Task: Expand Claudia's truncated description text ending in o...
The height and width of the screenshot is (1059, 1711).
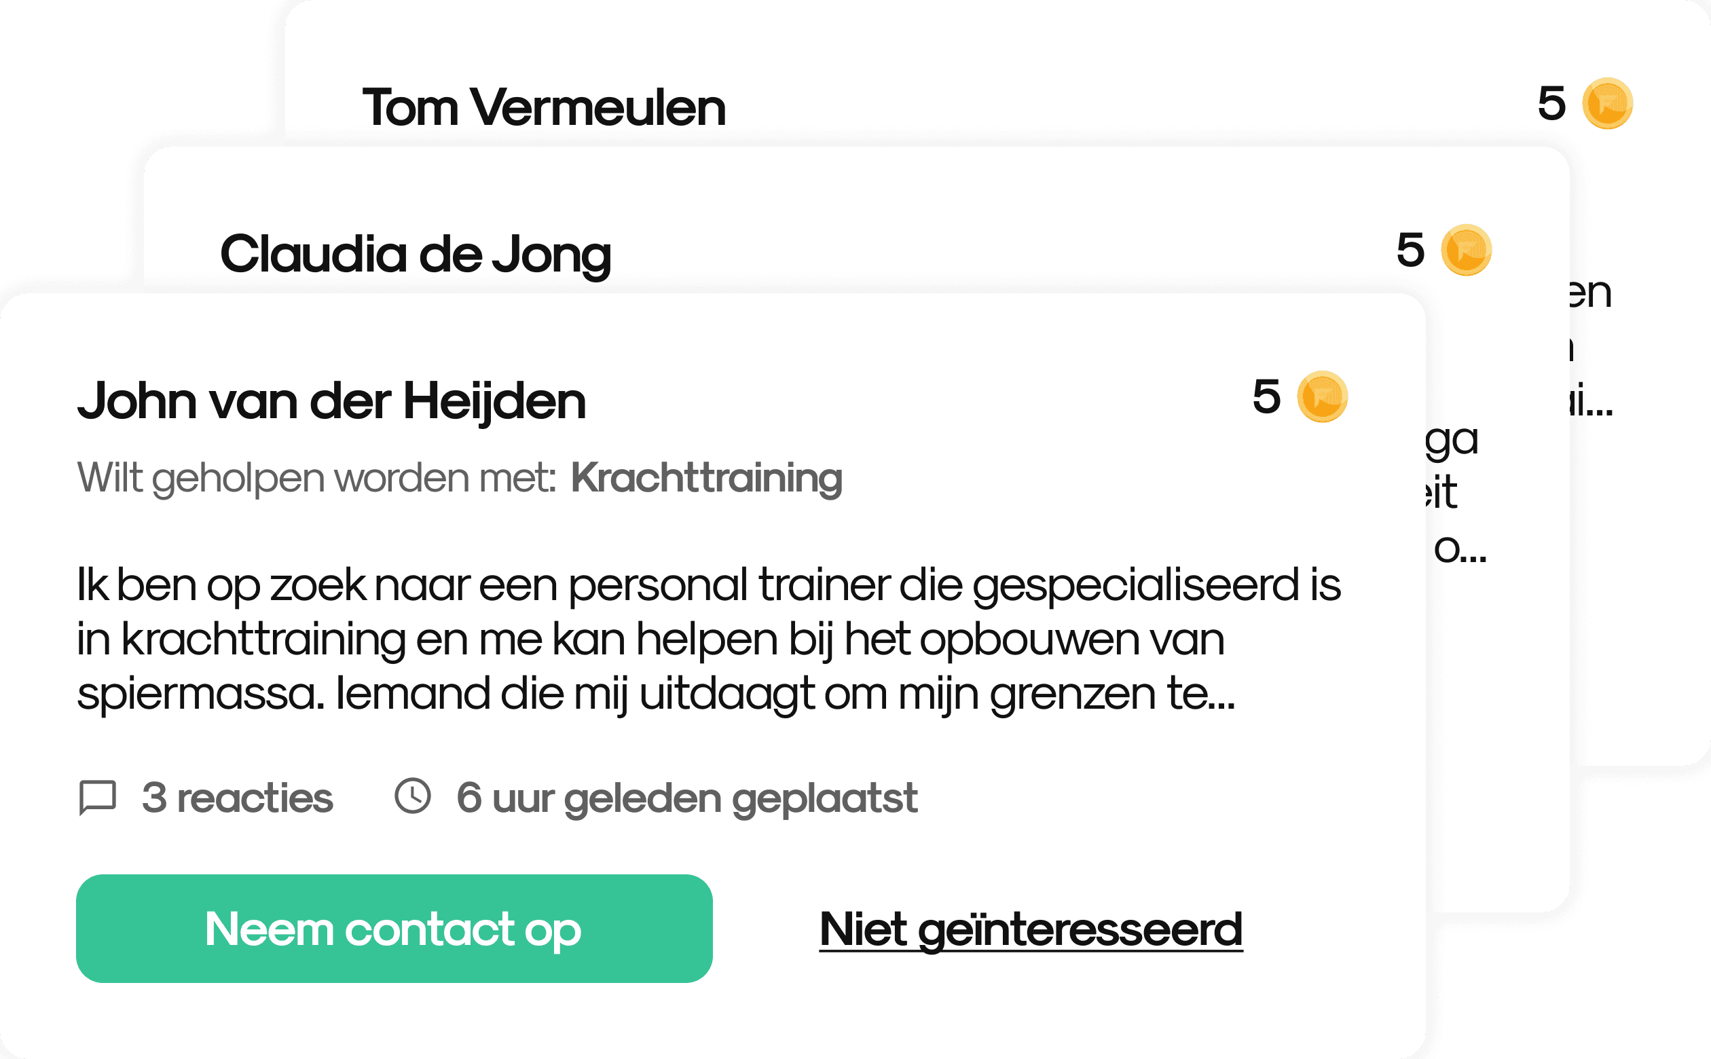Action: click(x=1455, y=494)
